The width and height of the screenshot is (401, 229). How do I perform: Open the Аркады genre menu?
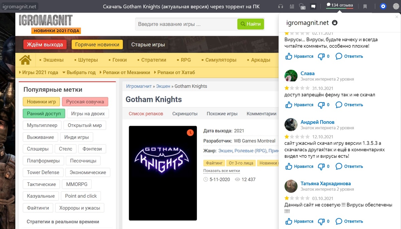point(258,60)
